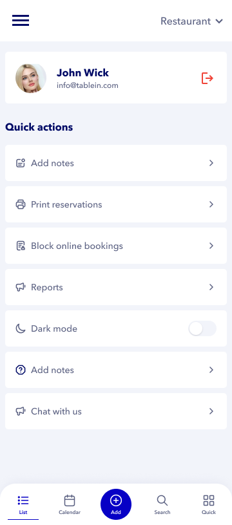This screenshot has width=232, height=525.
Task: Select the List tab in bottom bar
Action: 23,504
